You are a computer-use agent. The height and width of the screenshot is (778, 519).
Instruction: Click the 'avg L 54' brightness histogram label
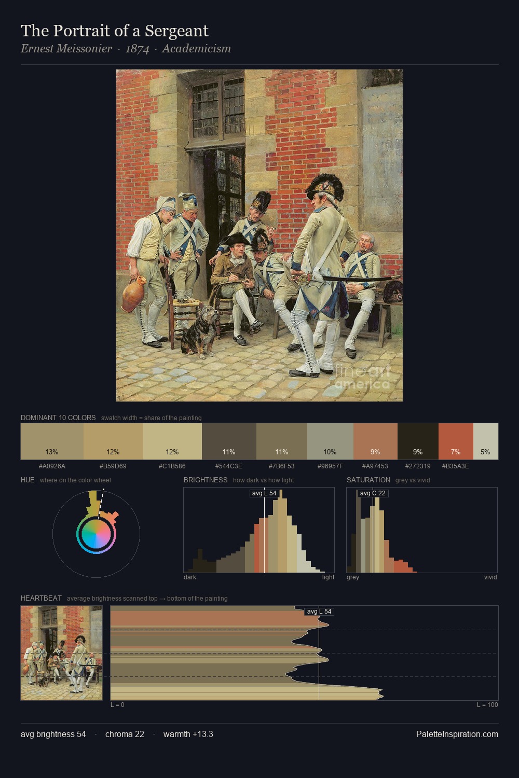[x=264, y=493]
